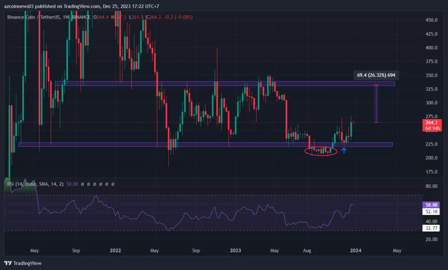Click the 300.0 price axis label
Viewport: 448px width, 270px height.
[432, 103]
